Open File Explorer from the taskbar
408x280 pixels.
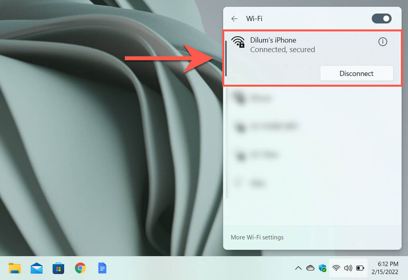tap(15, 268)
